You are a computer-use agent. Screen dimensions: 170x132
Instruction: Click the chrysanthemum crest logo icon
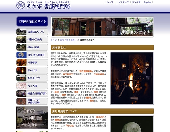pyautogui.click(x=20, y=5)
